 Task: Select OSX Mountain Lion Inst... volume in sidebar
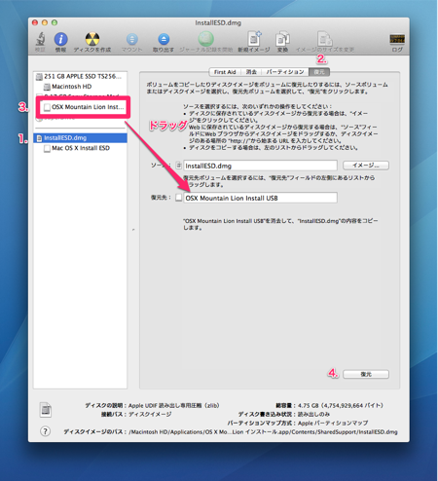pos(84,107)
